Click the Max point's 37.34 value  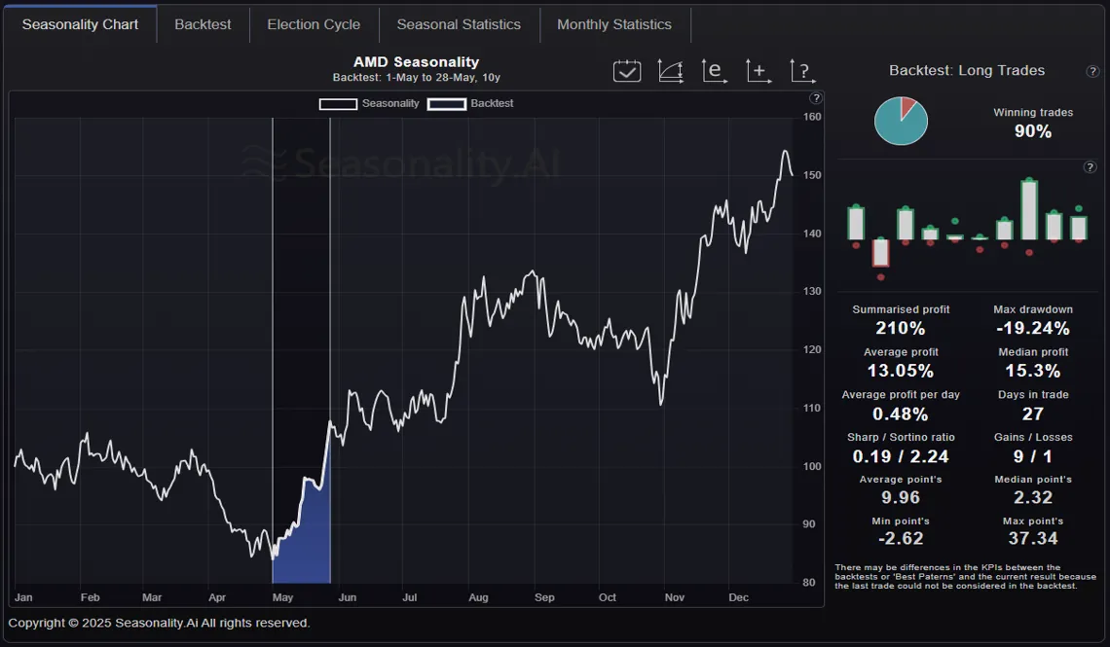click(x=1033, y=539)
